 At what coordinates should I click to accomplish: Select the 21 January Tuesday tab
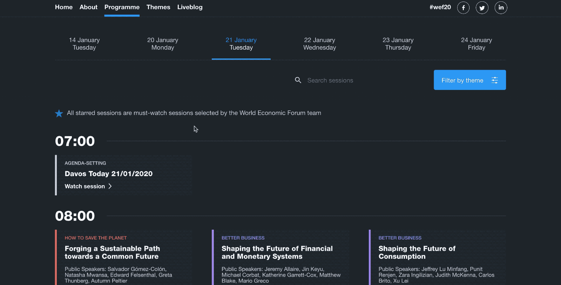(x=241, y=44)
